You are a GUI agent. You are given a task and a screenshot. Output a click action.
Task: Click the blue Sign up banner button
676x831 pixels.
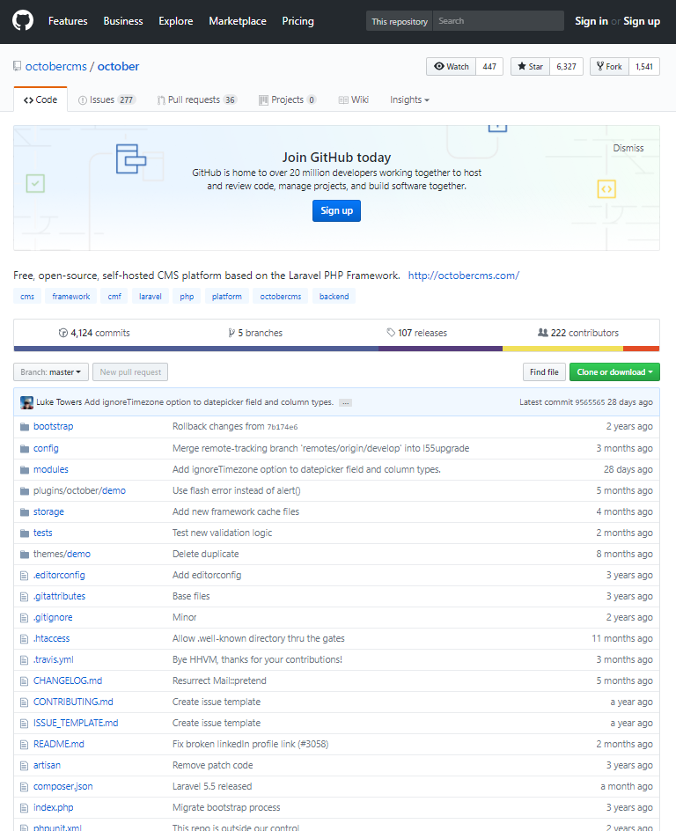pos(336,211)
